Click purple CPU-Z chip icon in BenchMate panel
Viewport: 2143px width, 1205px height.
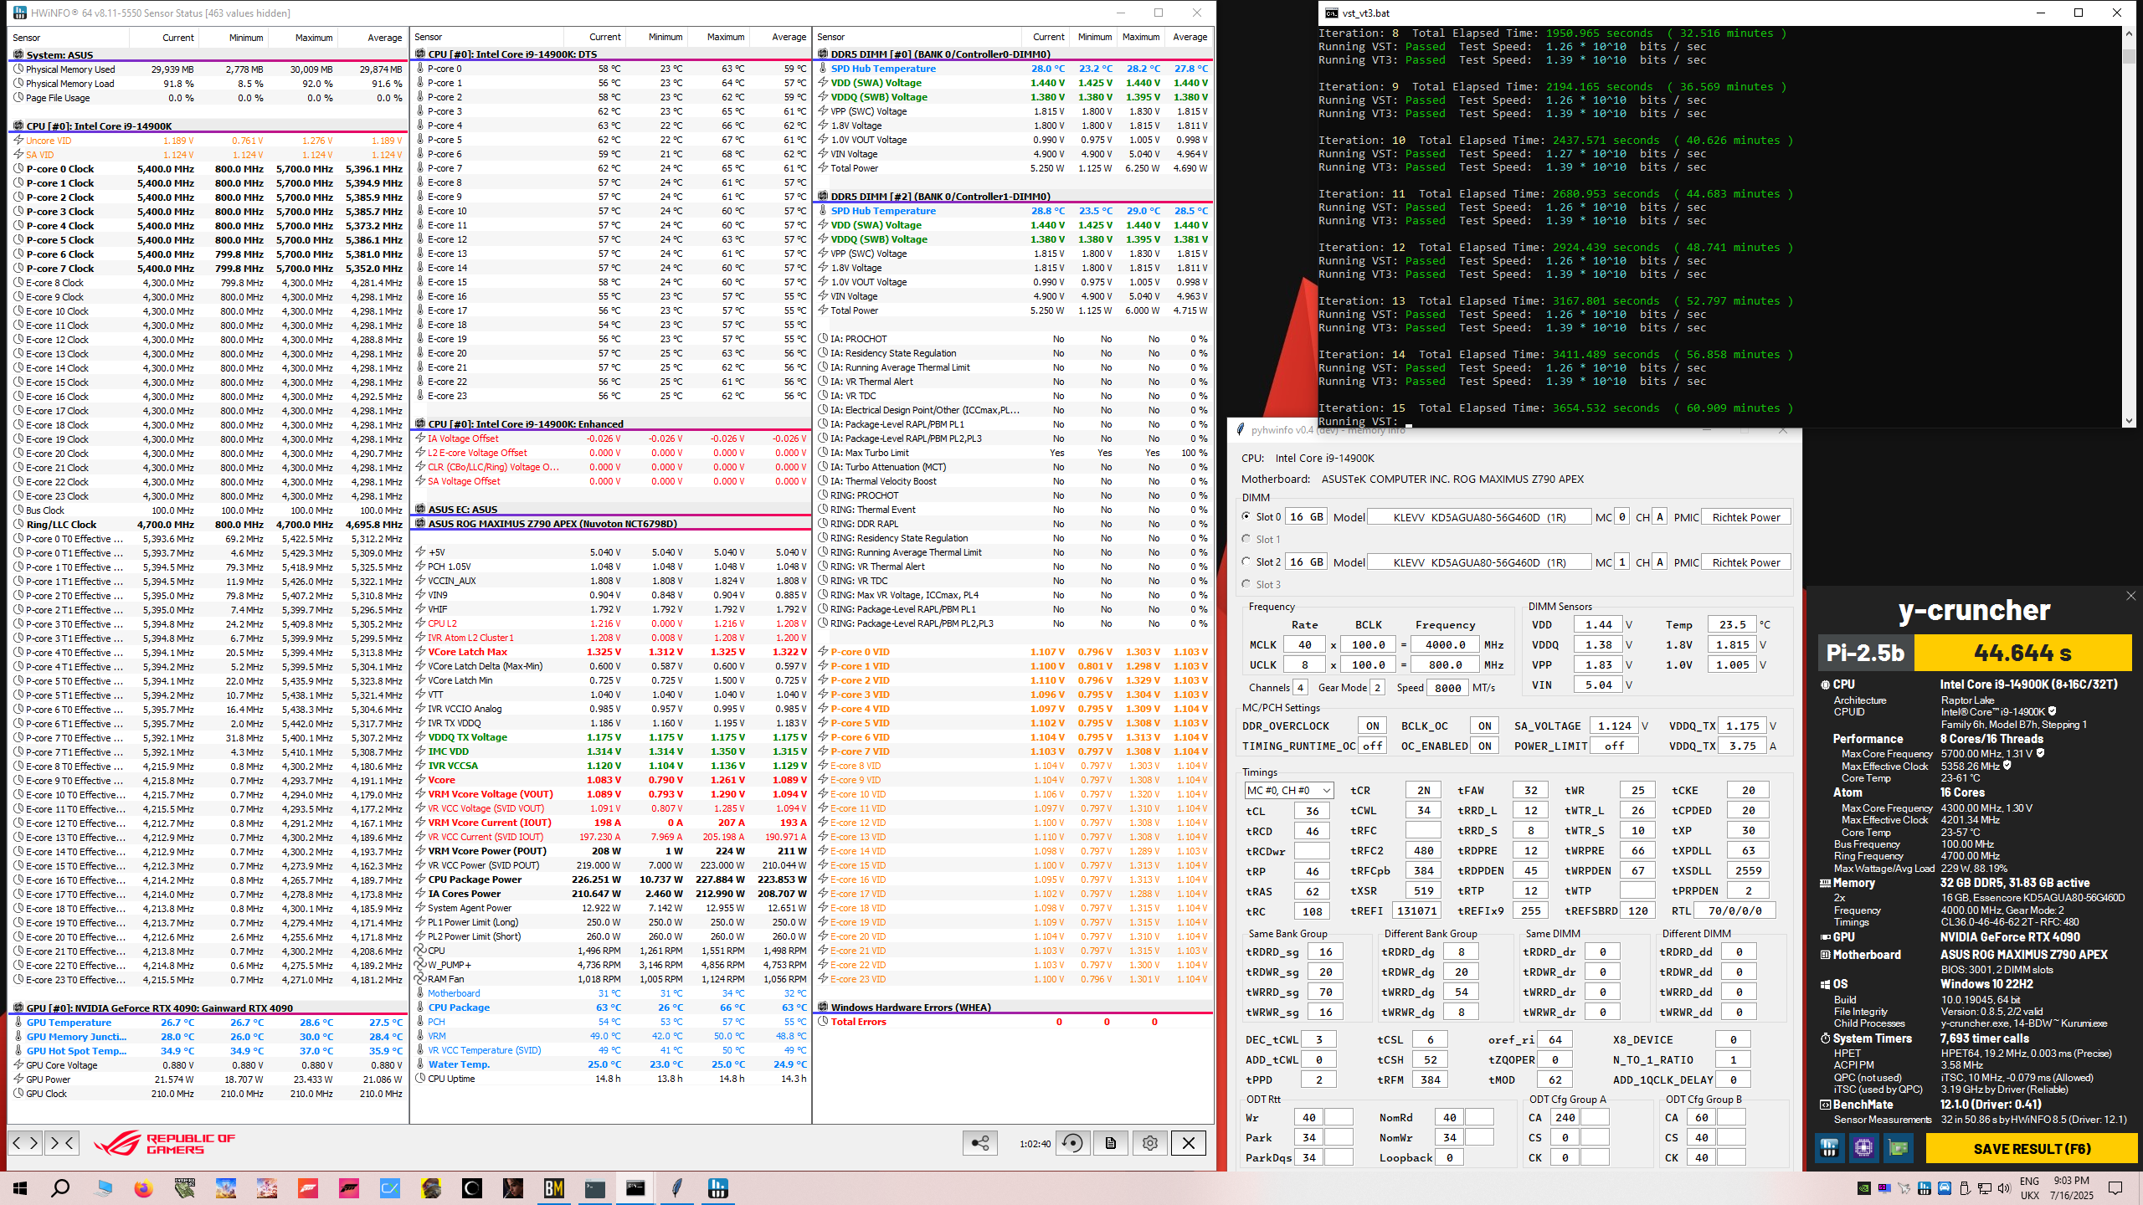coord(1863,1148)
